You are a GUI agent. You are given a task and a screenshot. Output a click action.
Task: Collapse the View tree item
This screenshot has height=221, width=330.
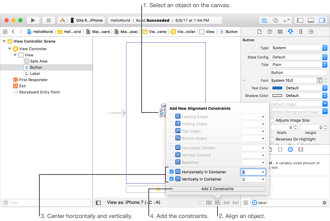click(15, 55)
